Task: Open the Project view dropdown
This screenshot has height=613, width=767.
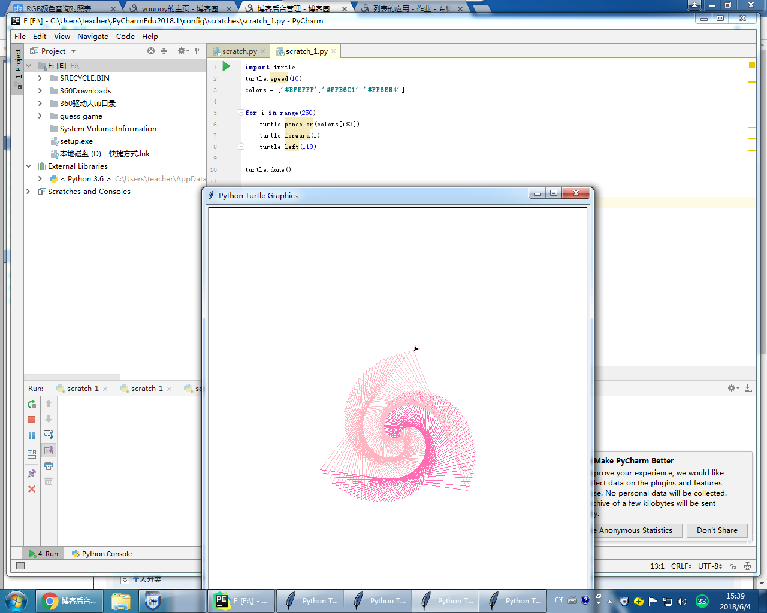Action: pos(73,51)
